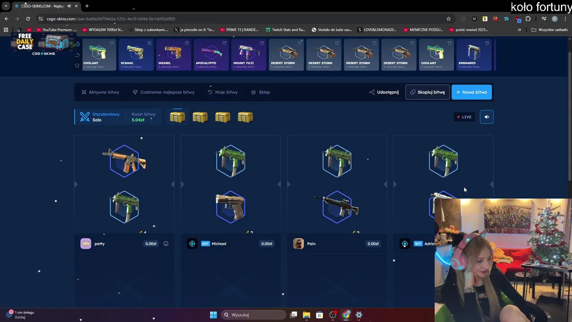Click bot Michael's avatar icon

192,244
